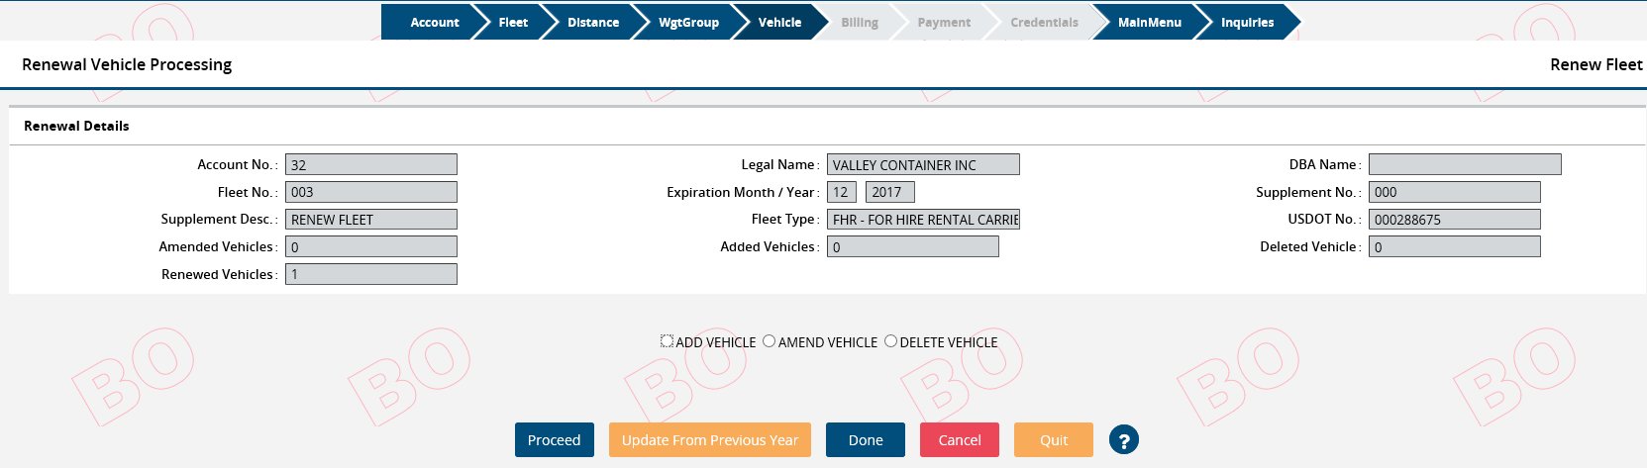The image size is (1647, 468).
Task: Switch to the Distance step
Action: click(x=592, y=22)
